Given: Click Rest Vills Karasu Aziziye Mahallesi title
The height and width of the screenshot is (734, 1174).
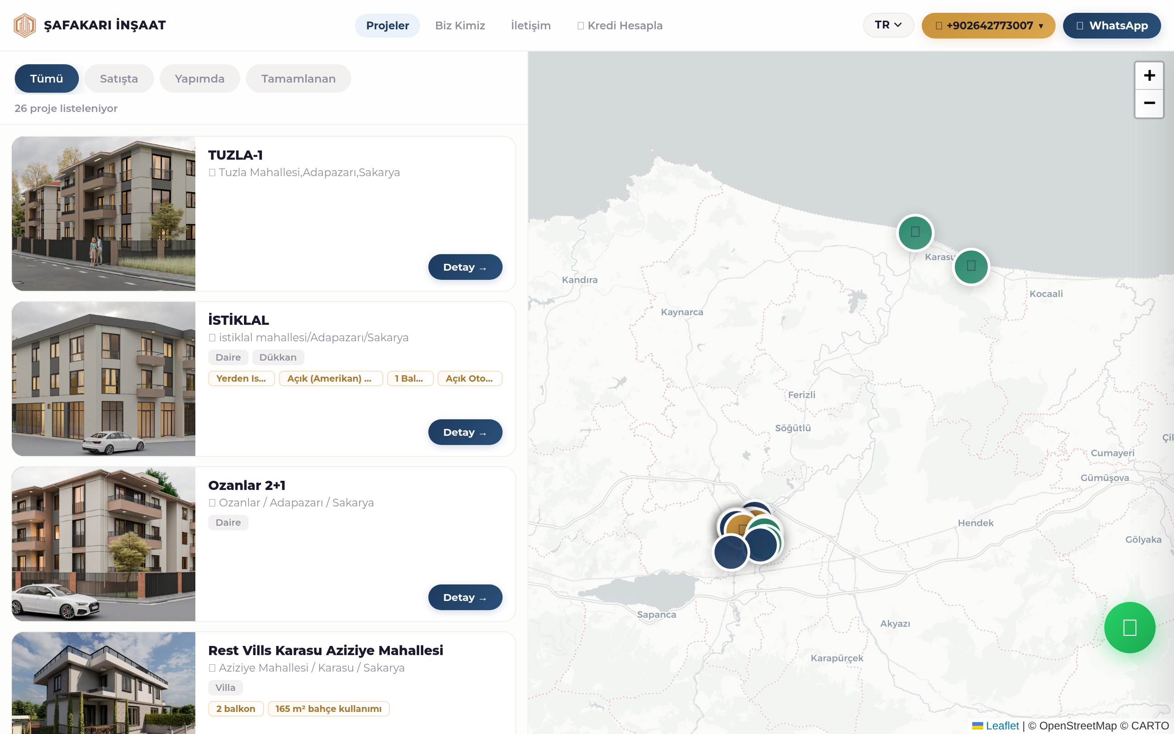Looking at the screenshot, I should (x=326, y=651).
